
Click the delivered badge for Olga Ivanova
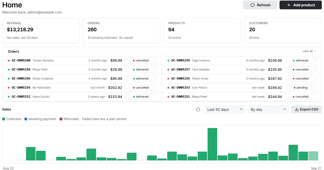tap(300, 60)
